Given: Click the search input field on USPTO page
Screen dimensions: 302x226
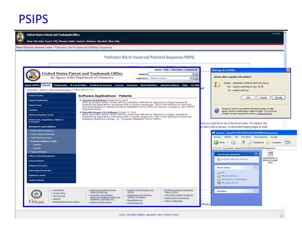Looking at the screenshot, I should coord(171,74).
